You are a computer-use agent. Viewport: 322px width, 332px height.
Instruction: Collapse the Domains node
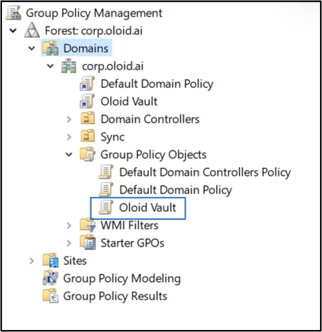tap(32, 48)
